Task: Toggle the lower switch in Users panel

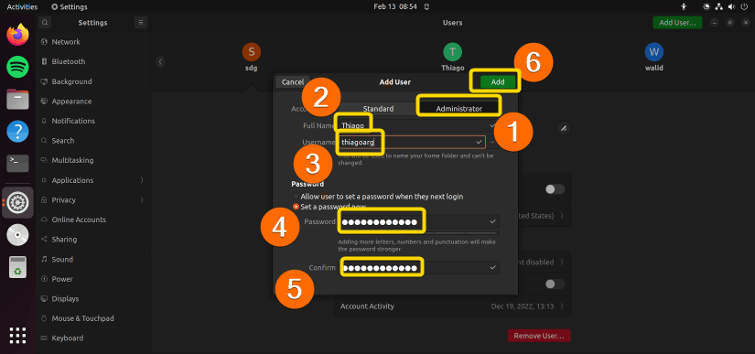Action: click(x=555, y=284)
